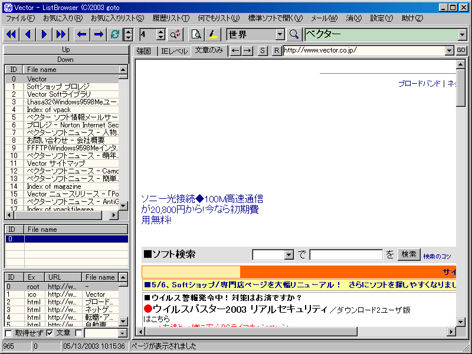Image resolution: width=472 pixels, height=354 pixels.
Task: Click the small right arrow beside tabs
Action: tap(247, 51)
